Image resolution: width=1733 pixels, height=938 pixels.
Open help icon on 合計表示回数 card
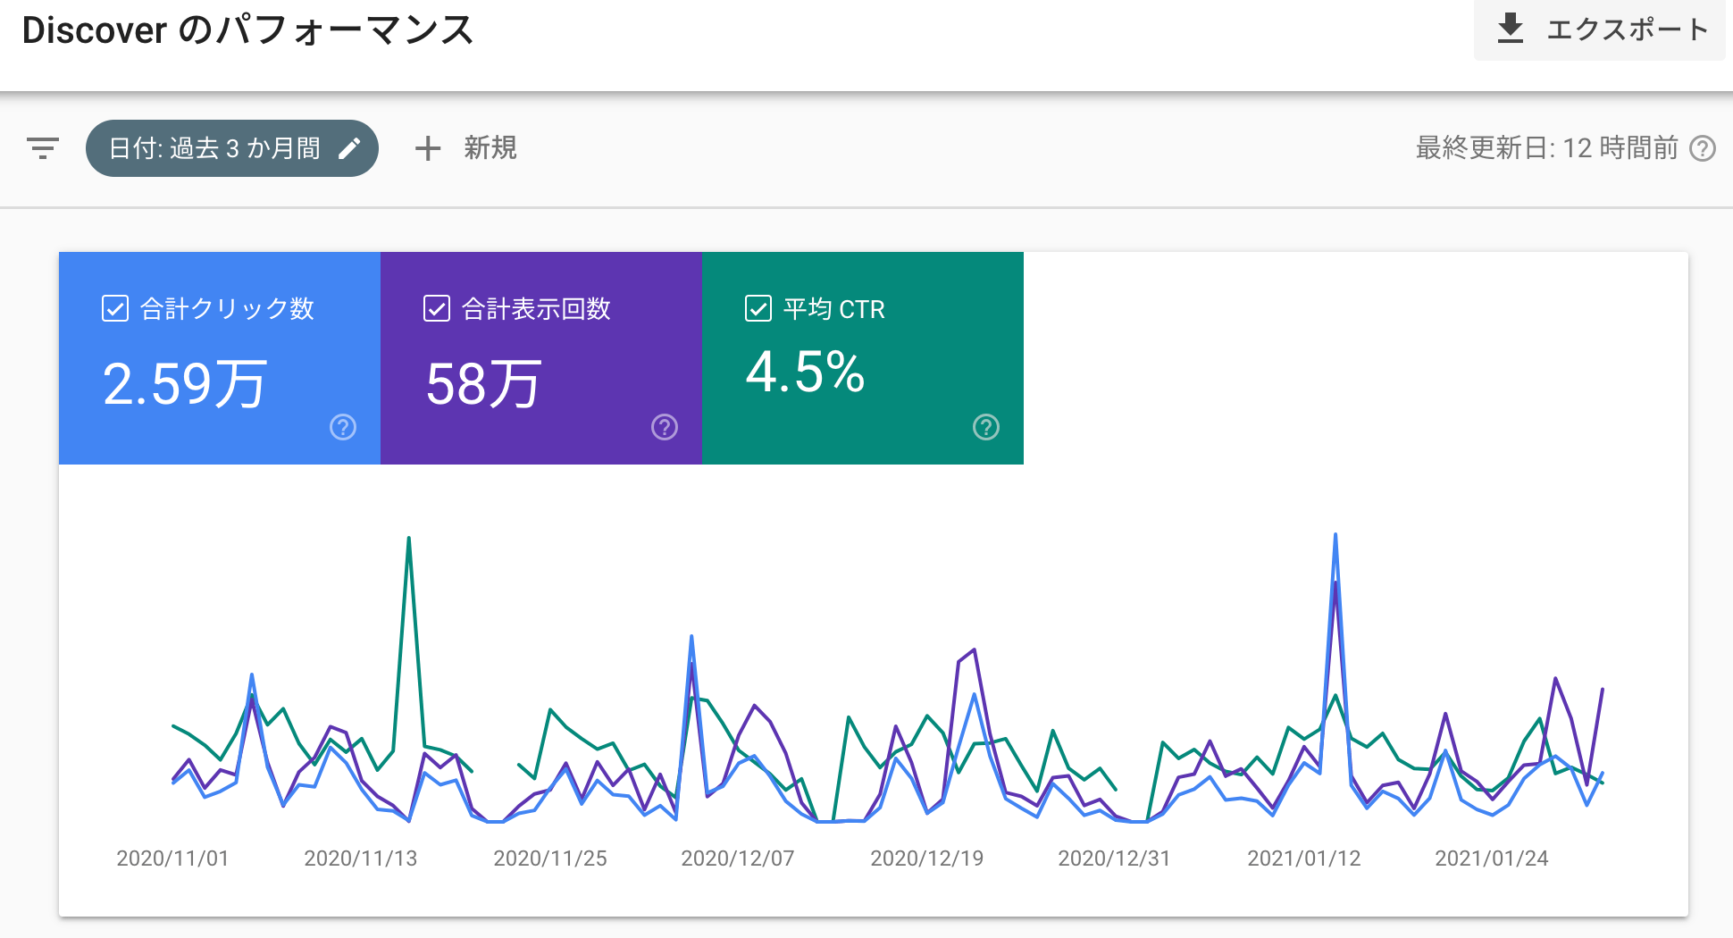665,427
